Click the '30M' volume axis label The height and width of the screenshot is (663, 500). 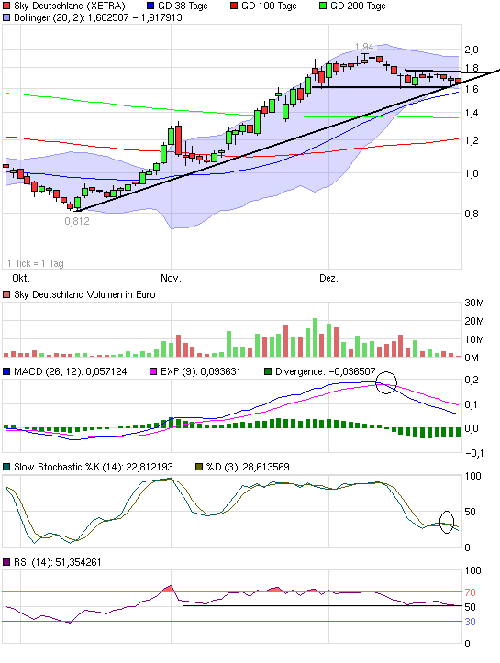474,303
